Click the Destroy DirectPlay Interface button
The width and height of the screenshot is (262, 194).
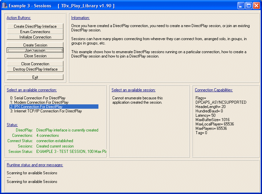(x=35, y=69)
